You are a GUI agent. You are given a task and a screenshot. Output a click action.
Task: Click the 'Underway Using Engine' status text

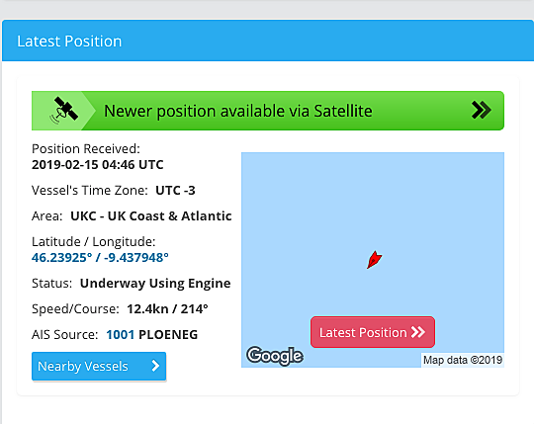pyautogui.click(x=155, y=283)
